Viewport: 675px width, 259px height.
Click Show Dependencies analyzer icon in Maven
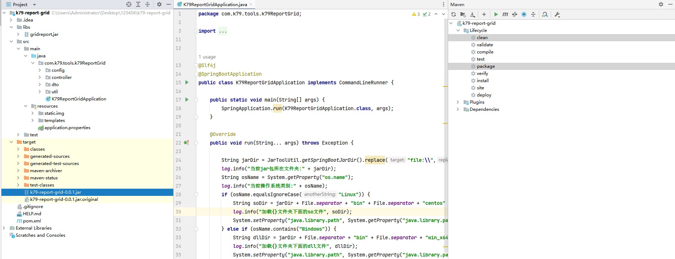545,14
